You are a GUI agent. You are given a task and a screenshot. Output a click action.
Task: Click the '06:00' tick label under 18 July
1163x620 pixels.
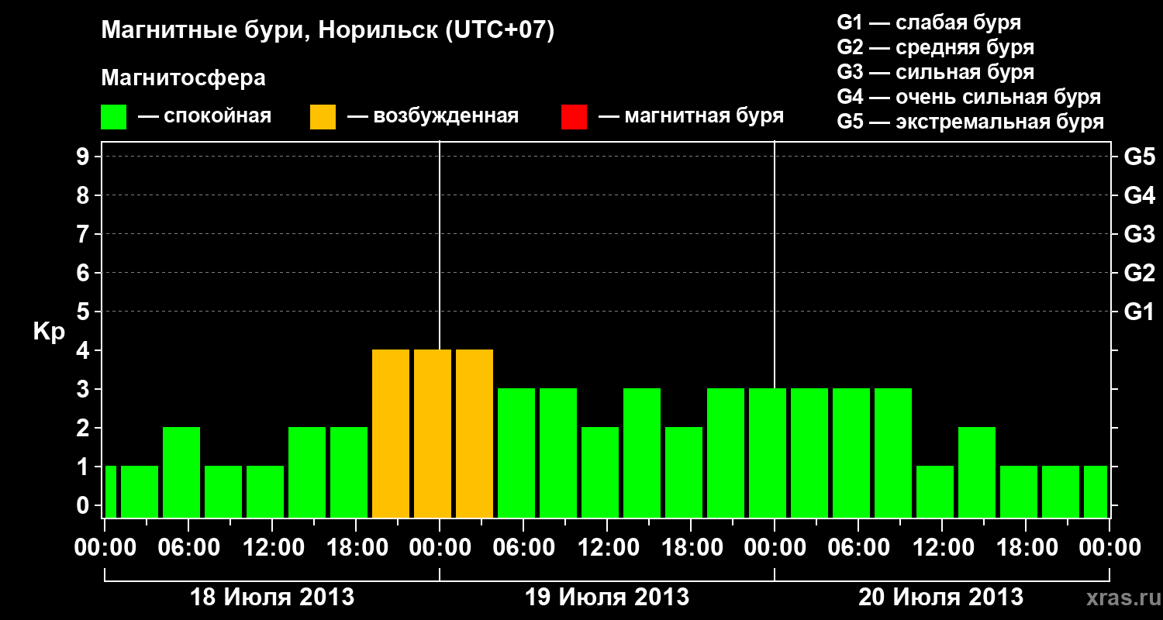pyautogui.click(x=188, y=548)
